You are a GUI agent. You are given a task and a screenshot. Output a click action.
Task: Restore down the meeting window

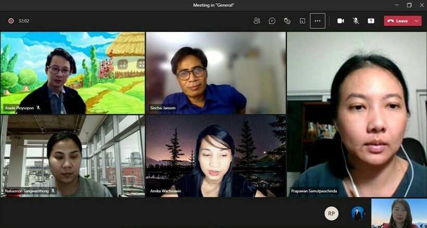tap(409, 5)
